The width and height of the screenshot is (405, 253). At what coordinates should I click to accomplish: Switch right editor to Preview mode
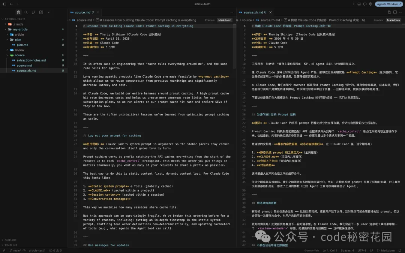378,20
